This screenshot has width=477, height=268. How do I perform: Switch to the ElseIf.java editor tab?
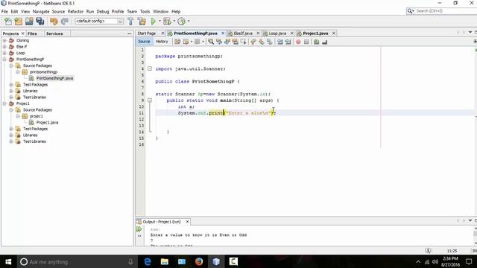[243, 33]
